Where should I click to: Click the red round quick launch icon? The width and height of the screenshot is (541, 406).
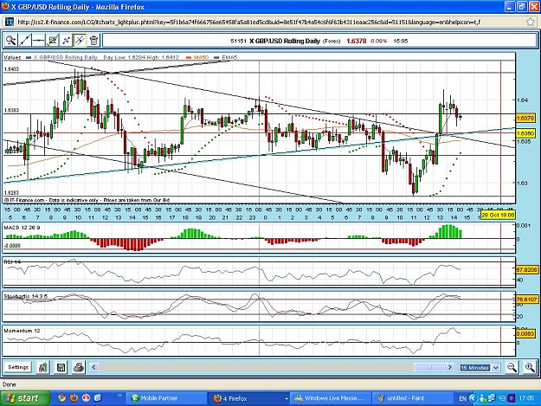tap(86, 398)
